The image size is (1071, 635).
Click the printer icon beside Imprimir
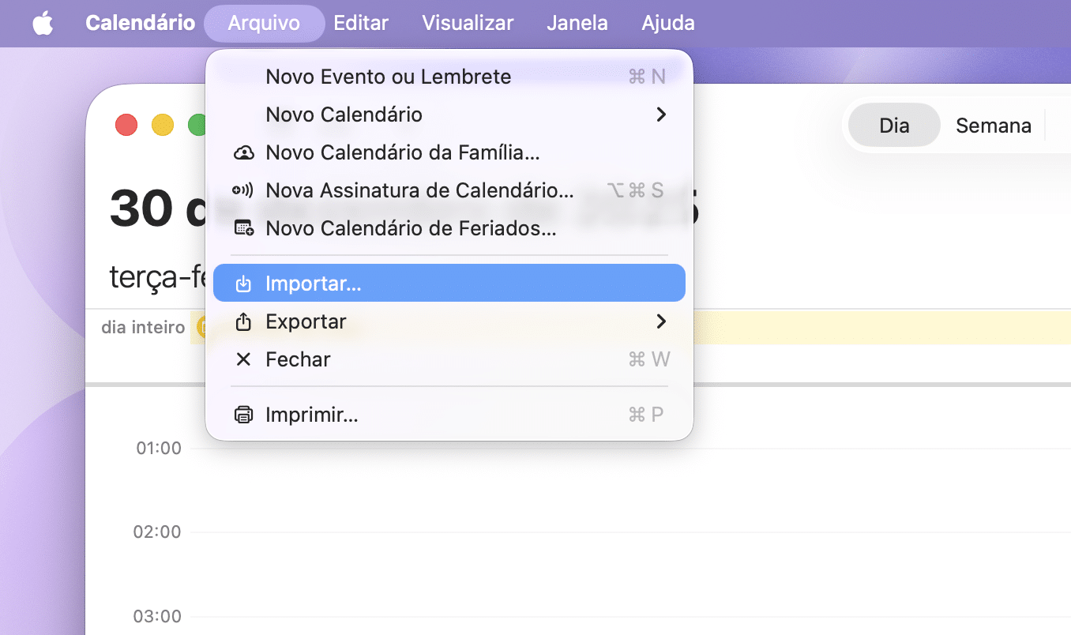[x=244, y=415]
